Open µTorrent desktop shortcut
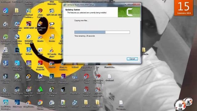The height and width of the screenshot is (111, 197). click(x=17, y=77)
